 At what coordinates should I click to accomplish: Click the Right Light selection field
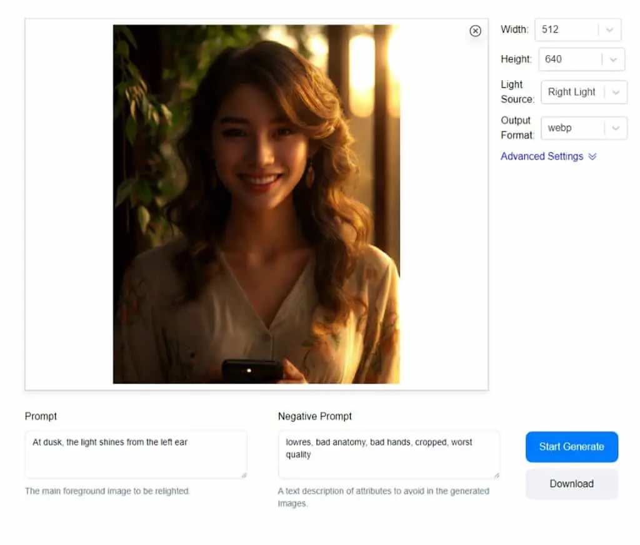pos(584,93)
